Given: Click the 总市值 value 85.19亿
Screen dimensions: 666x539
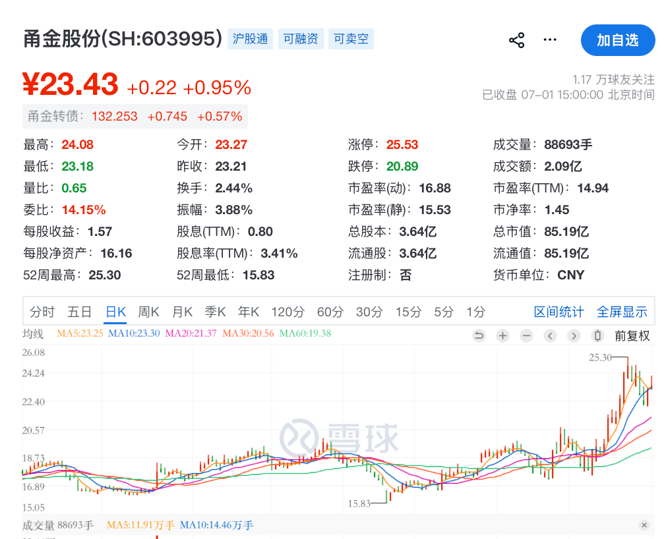Looking at the screenshot, I should coord(566,232).
